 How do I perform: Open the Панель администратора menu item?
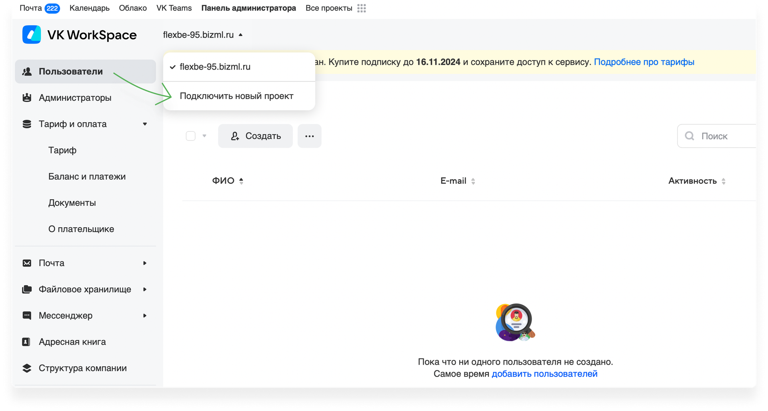(248, 8)
